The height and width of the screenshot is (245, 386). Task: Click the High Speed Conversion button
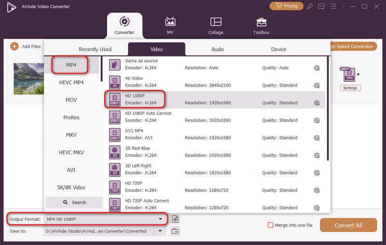(x=354, y=46)
